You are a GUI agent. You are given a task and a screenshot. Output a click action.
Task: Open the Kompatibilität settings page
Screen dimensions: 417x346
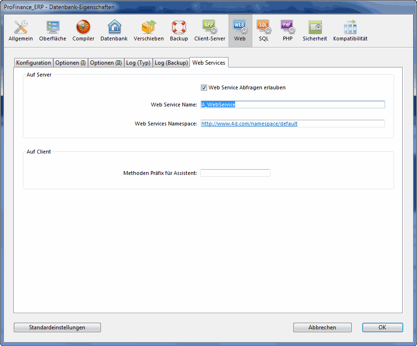(350, 30)
